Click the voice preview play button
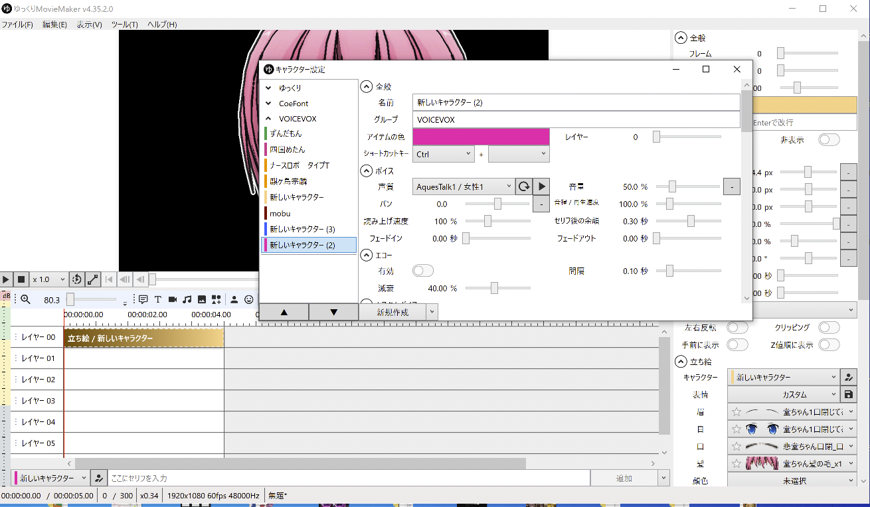870x507 pixels. [541, 187]
